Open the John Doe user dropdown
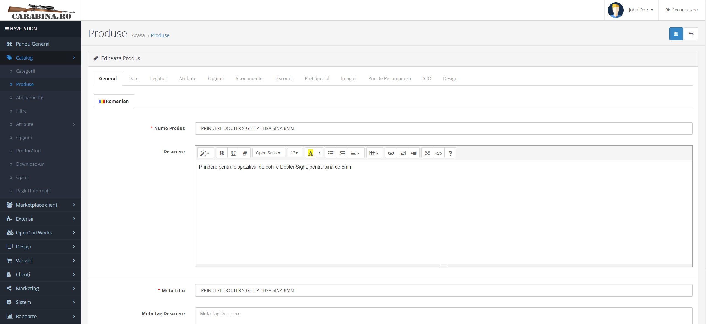The width and height of the screenshot is (706, 324). point(640,10)
